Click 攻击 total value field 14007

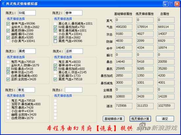166,34
